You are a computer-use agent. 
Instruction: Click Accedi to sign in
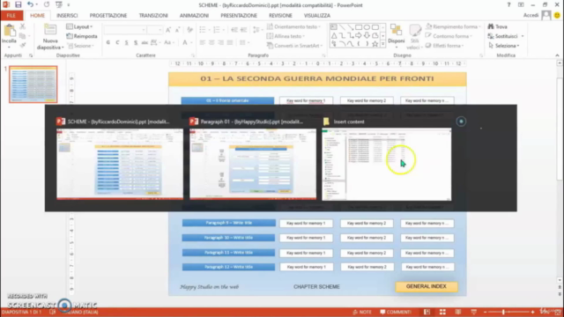531,15
